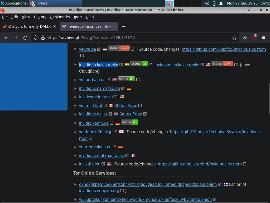The image size is (270, 203).
Task: Close the Invidious-Instances tab
Action: [114, 26]
